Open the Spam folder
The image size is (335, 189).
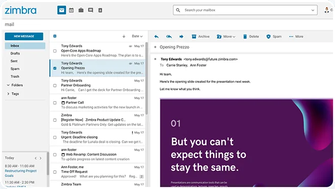point(15,69)
